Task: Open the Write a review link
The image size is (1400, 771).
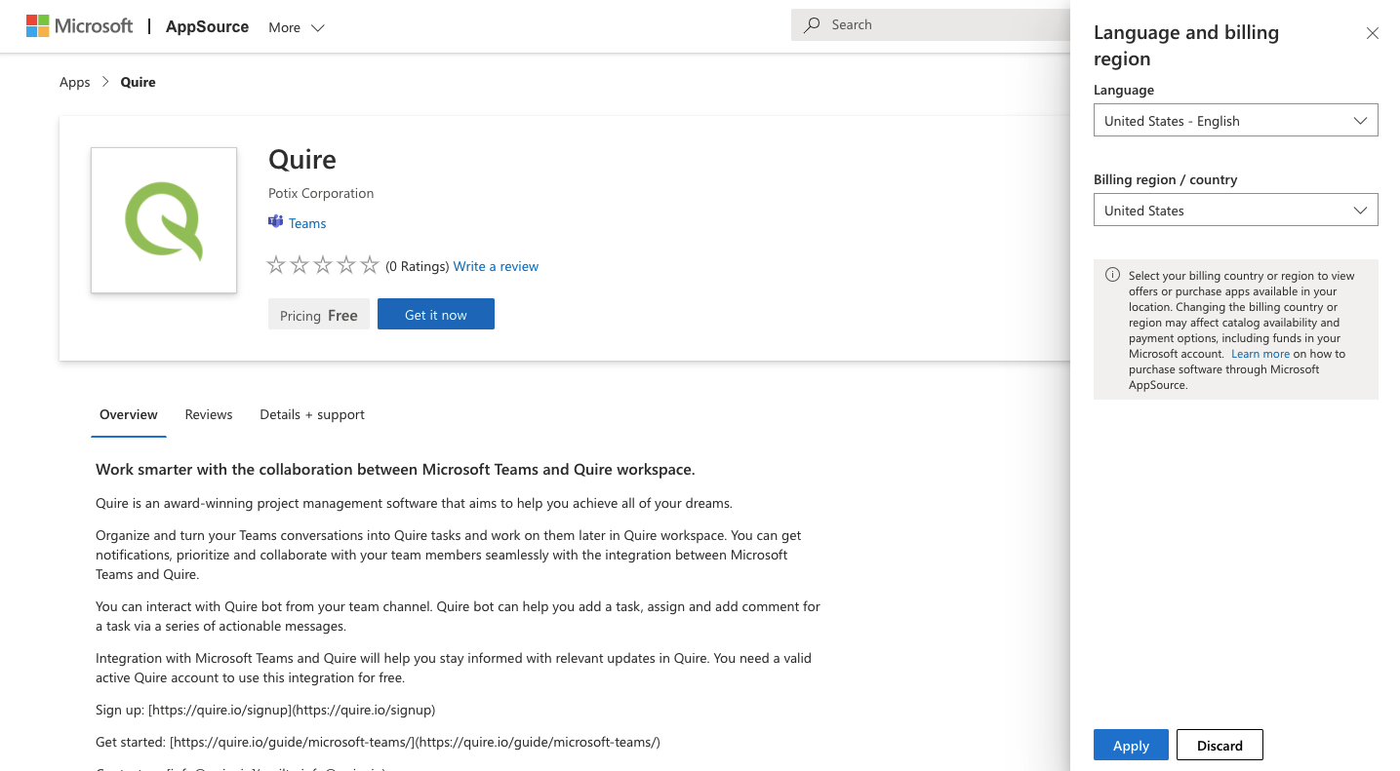Action: click(x=496, y=266)
